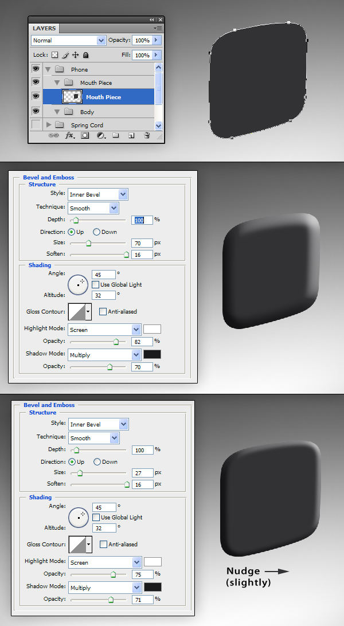344x626 pixels.
Task: Collapse the Layers panel with the double arrows
Action: (x=152, y=19)
